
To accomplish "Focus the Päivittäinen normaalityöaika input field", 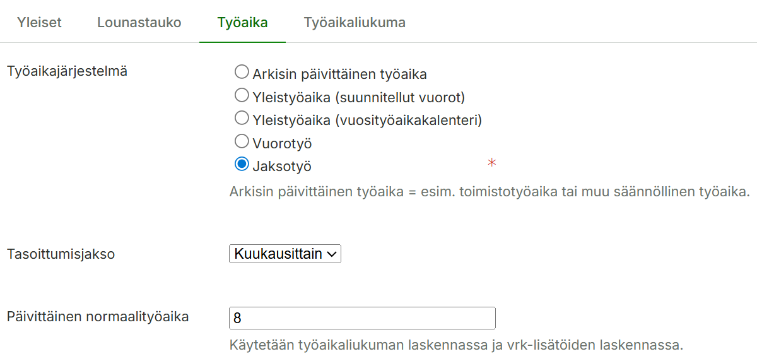I will tap(362, 318).
